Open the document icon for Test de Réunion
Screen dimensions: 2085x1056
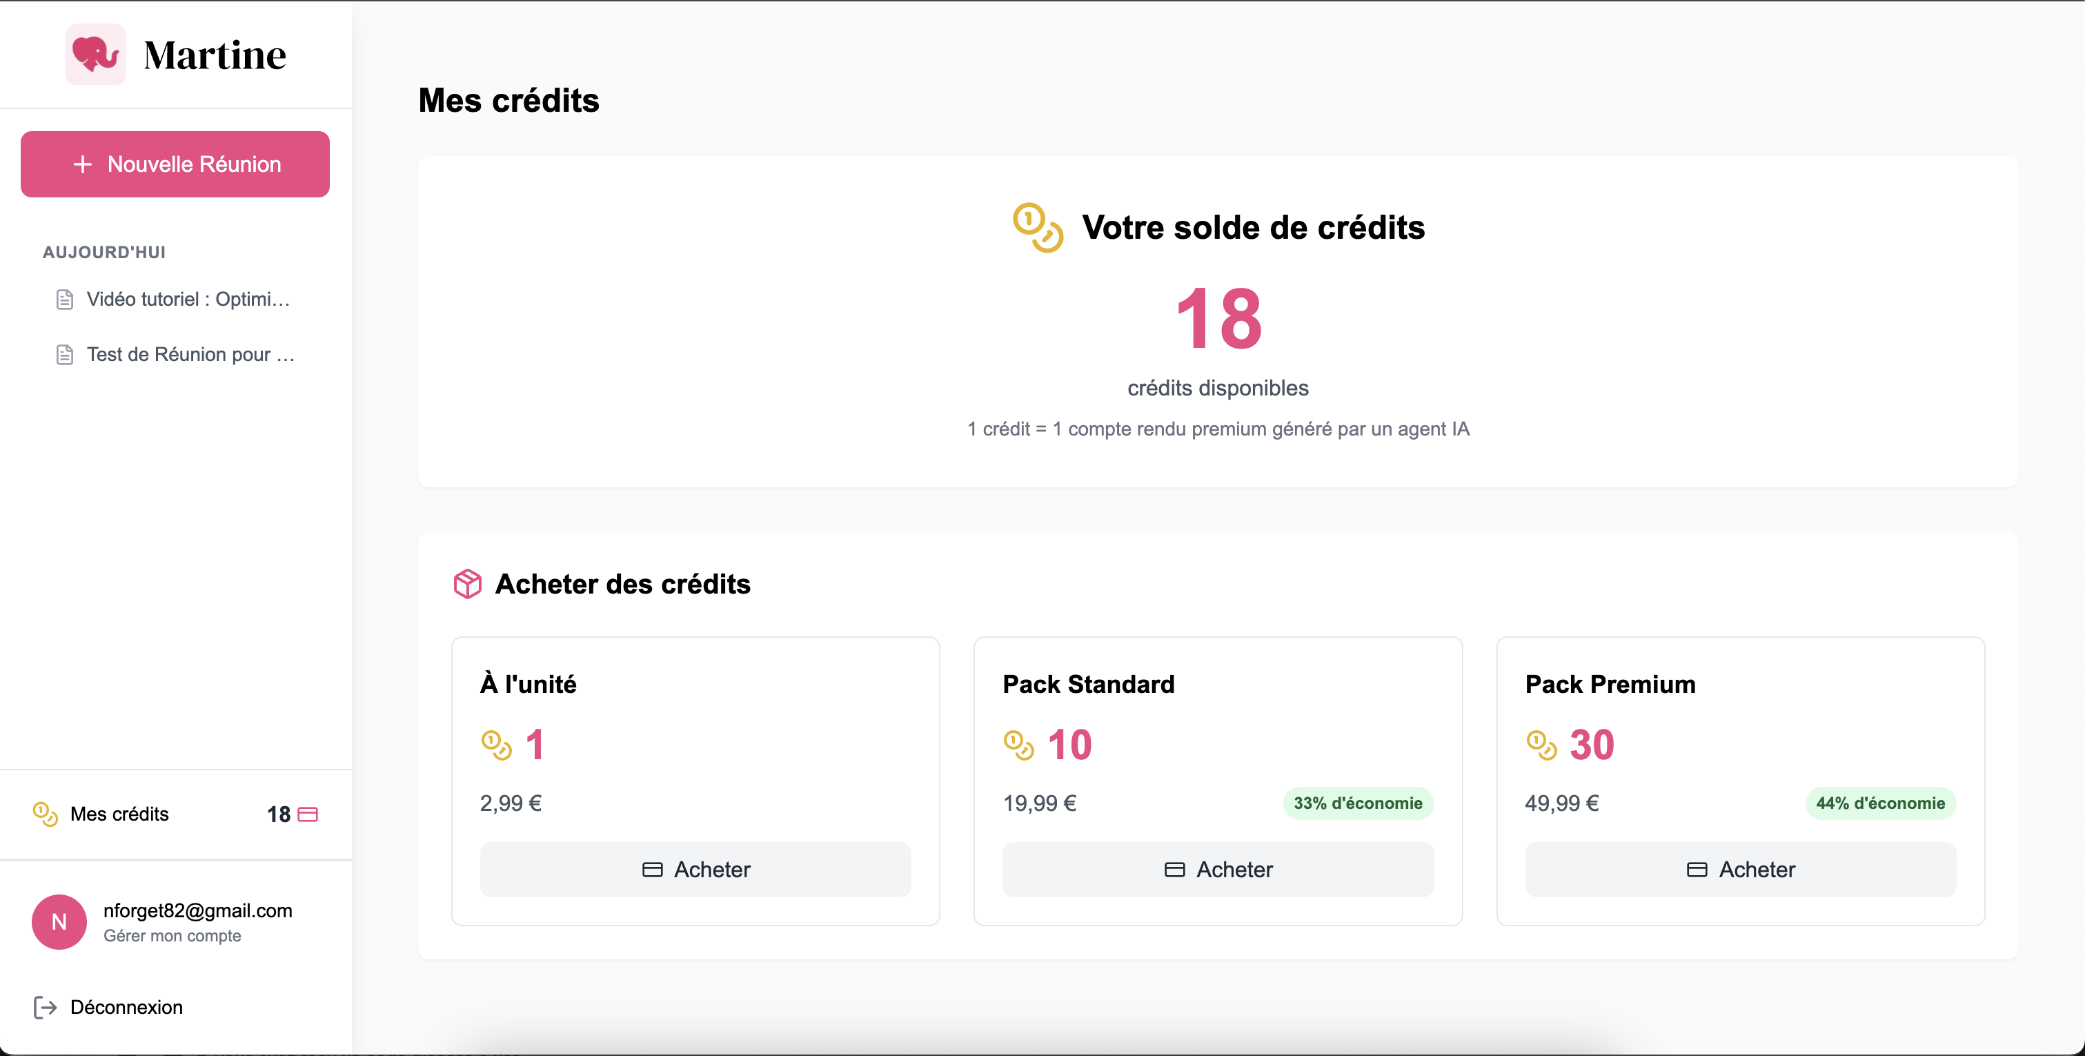[x=65, y=355]
